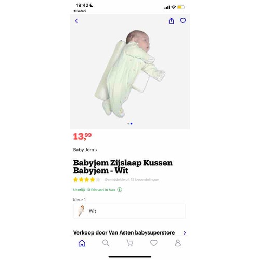
Task: Select second image pagination dot
Action: [131, 124]
